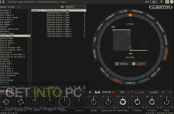
Task: Solo the Synth Bass pad
Action: (117, 108)
